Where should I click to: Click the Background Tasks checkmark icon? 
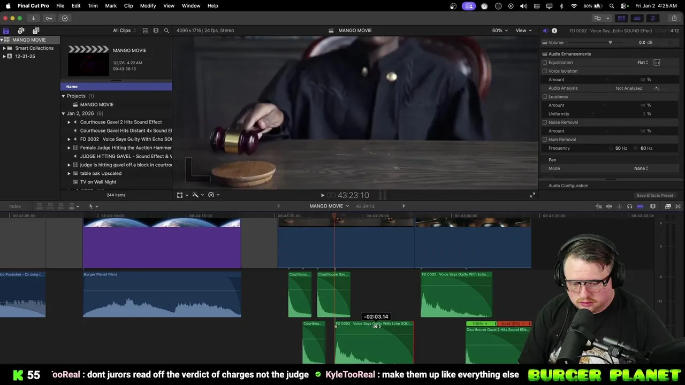pyautogui.click(x=65, y=18)
